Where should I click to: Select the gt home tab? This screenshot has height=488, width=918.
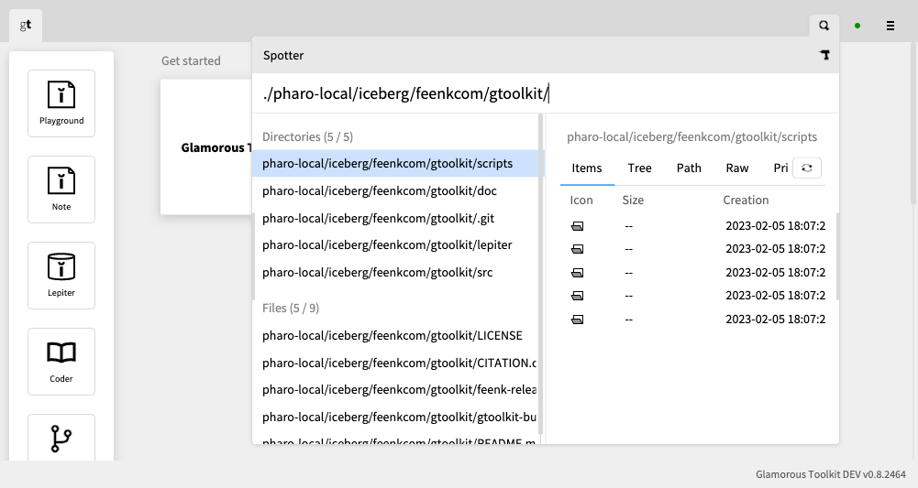click(26, 25)
